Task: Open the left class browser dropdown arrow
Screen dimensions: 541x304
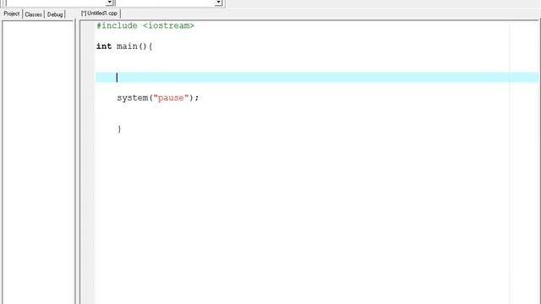Action: click(x=110, y=3)
